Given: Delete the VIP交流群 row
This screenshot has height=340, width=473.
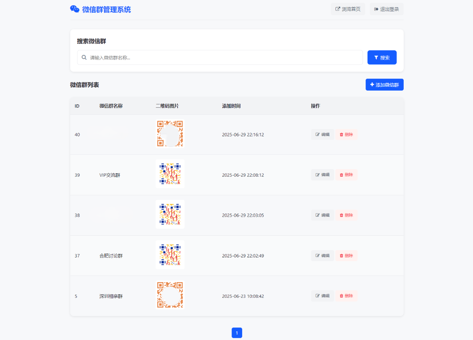Looking at the screenshot, I should point(347,175).
